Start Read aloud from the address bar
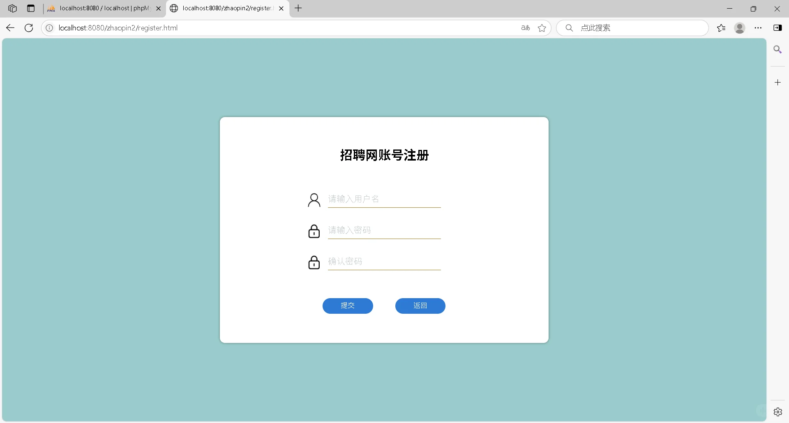The width and height of the screenshot is (789, 423). coord(525,28)
